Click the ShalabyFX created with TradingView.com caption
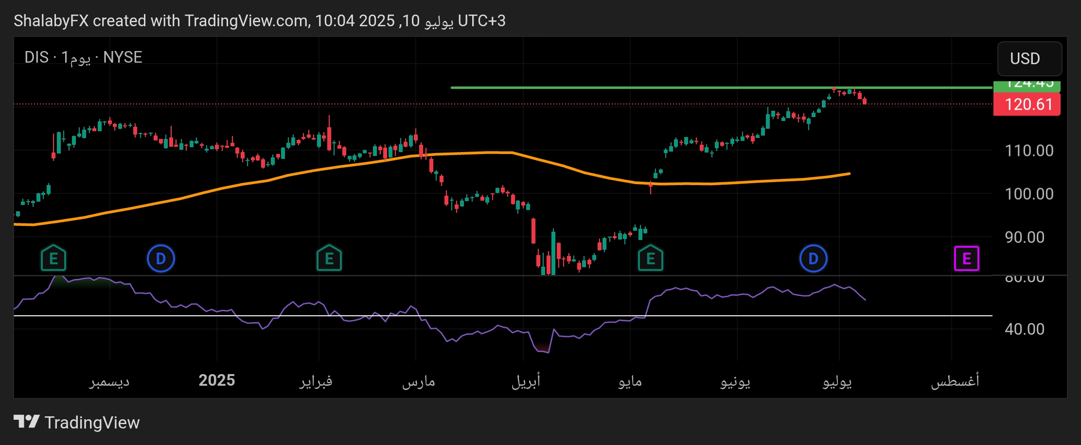1081x445 pixels. pos(260,20)
